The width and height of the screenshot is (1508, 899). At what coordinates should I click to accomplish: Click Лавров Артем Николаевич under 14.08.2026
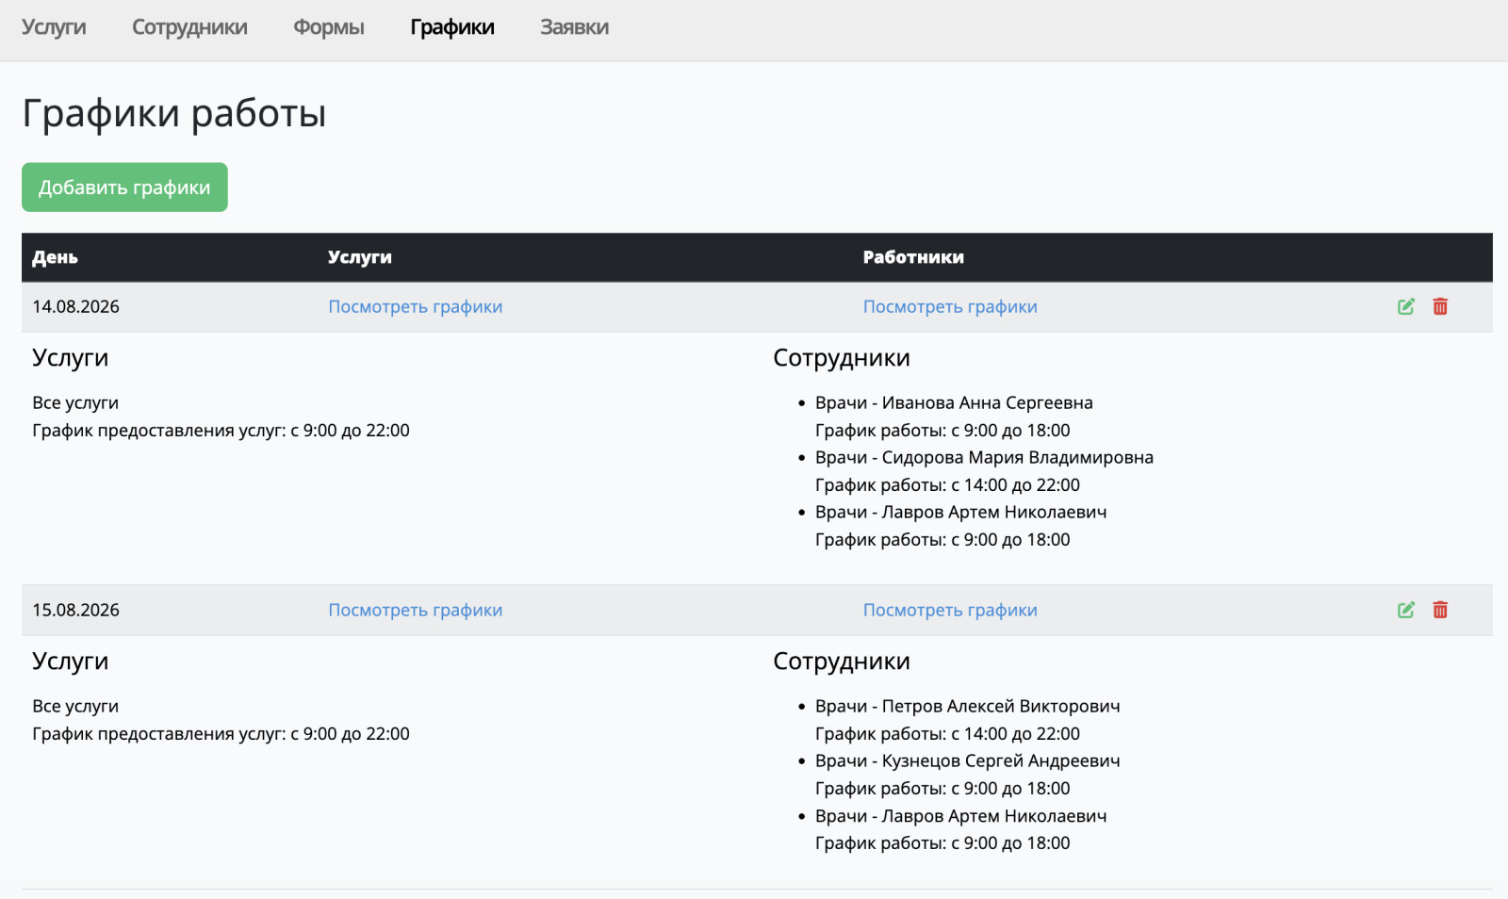(x=960, y=512)
